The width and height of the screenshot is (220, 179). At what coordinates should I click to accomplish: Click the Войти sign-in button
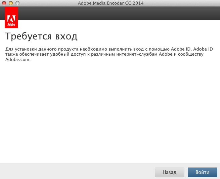click(203, 172)
